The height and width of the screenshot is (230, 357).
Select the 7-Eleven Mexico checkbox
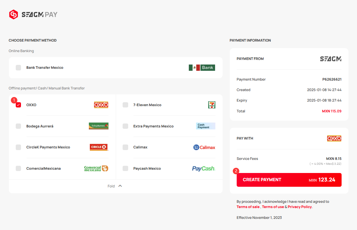(126, 105)
